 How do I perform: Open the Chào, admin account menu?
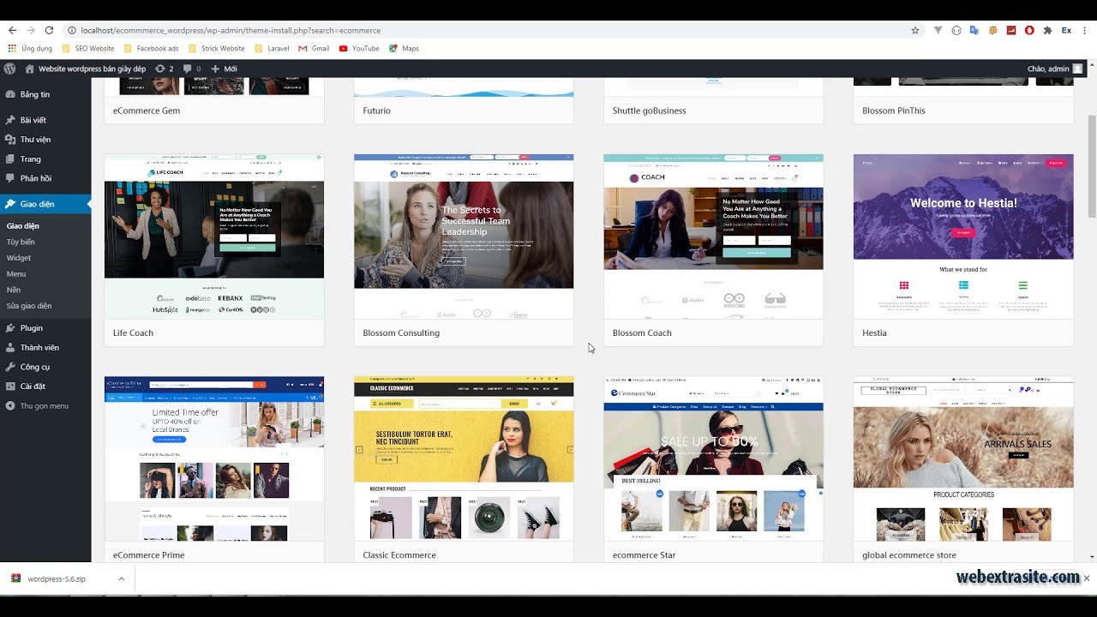[1054, 69]
